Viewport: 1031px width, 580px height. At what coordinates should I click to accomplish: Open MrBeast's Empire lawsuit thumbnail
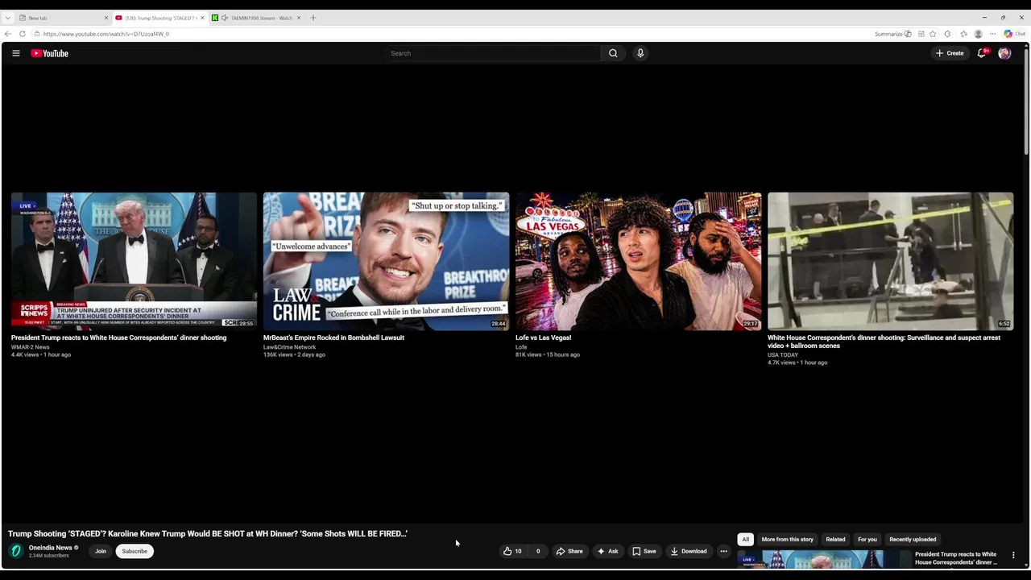point(386,261)
